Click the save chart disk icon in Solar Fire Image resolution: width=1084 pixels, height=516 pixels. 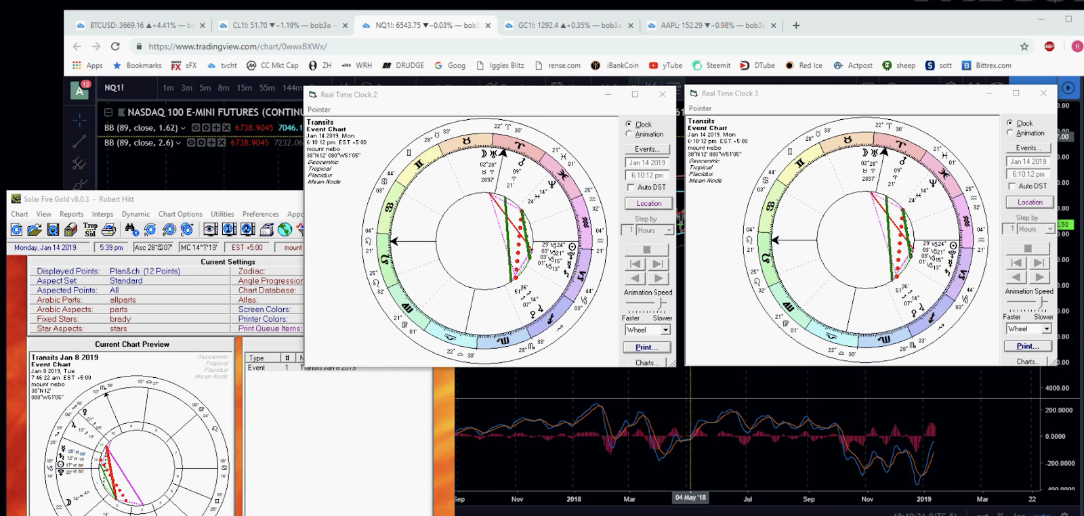(x=53, y=230)
